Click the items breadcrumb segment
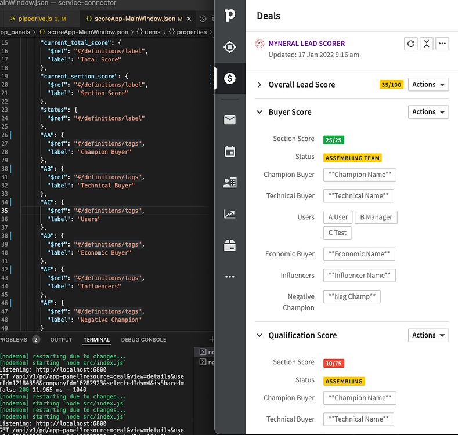This screenshot has width=458, height=435. 153,32
